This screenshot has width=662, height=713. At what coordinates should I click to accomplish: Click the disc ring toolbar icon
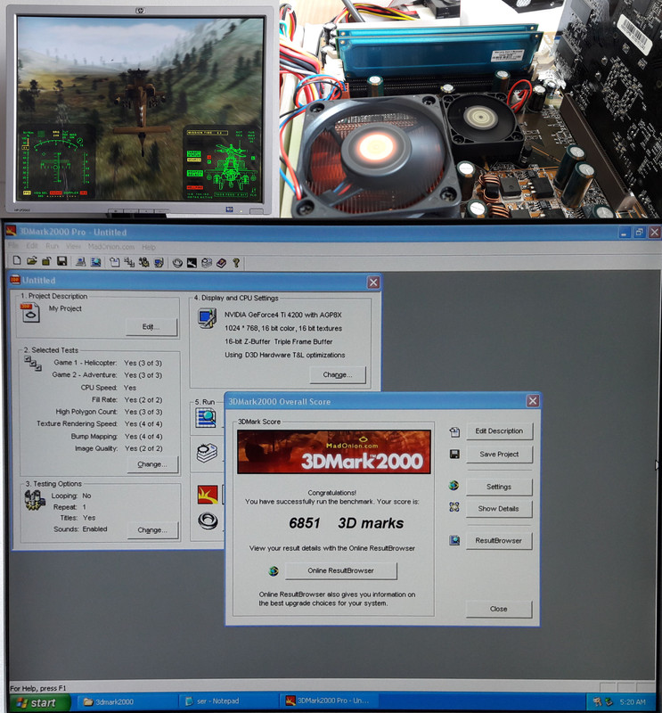pos(177,263)
